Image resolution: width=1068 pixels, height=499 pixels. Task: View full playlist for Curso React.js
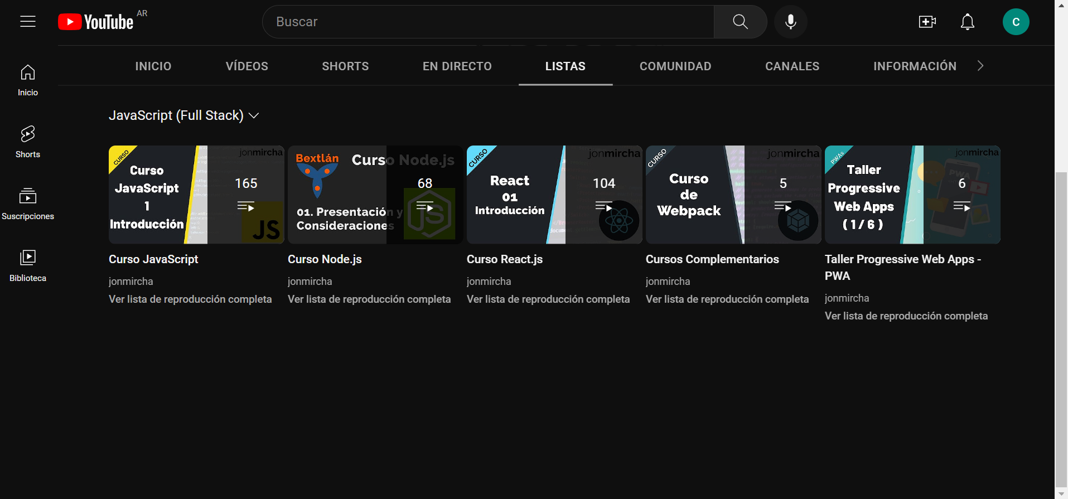click(x=548, y=299)
